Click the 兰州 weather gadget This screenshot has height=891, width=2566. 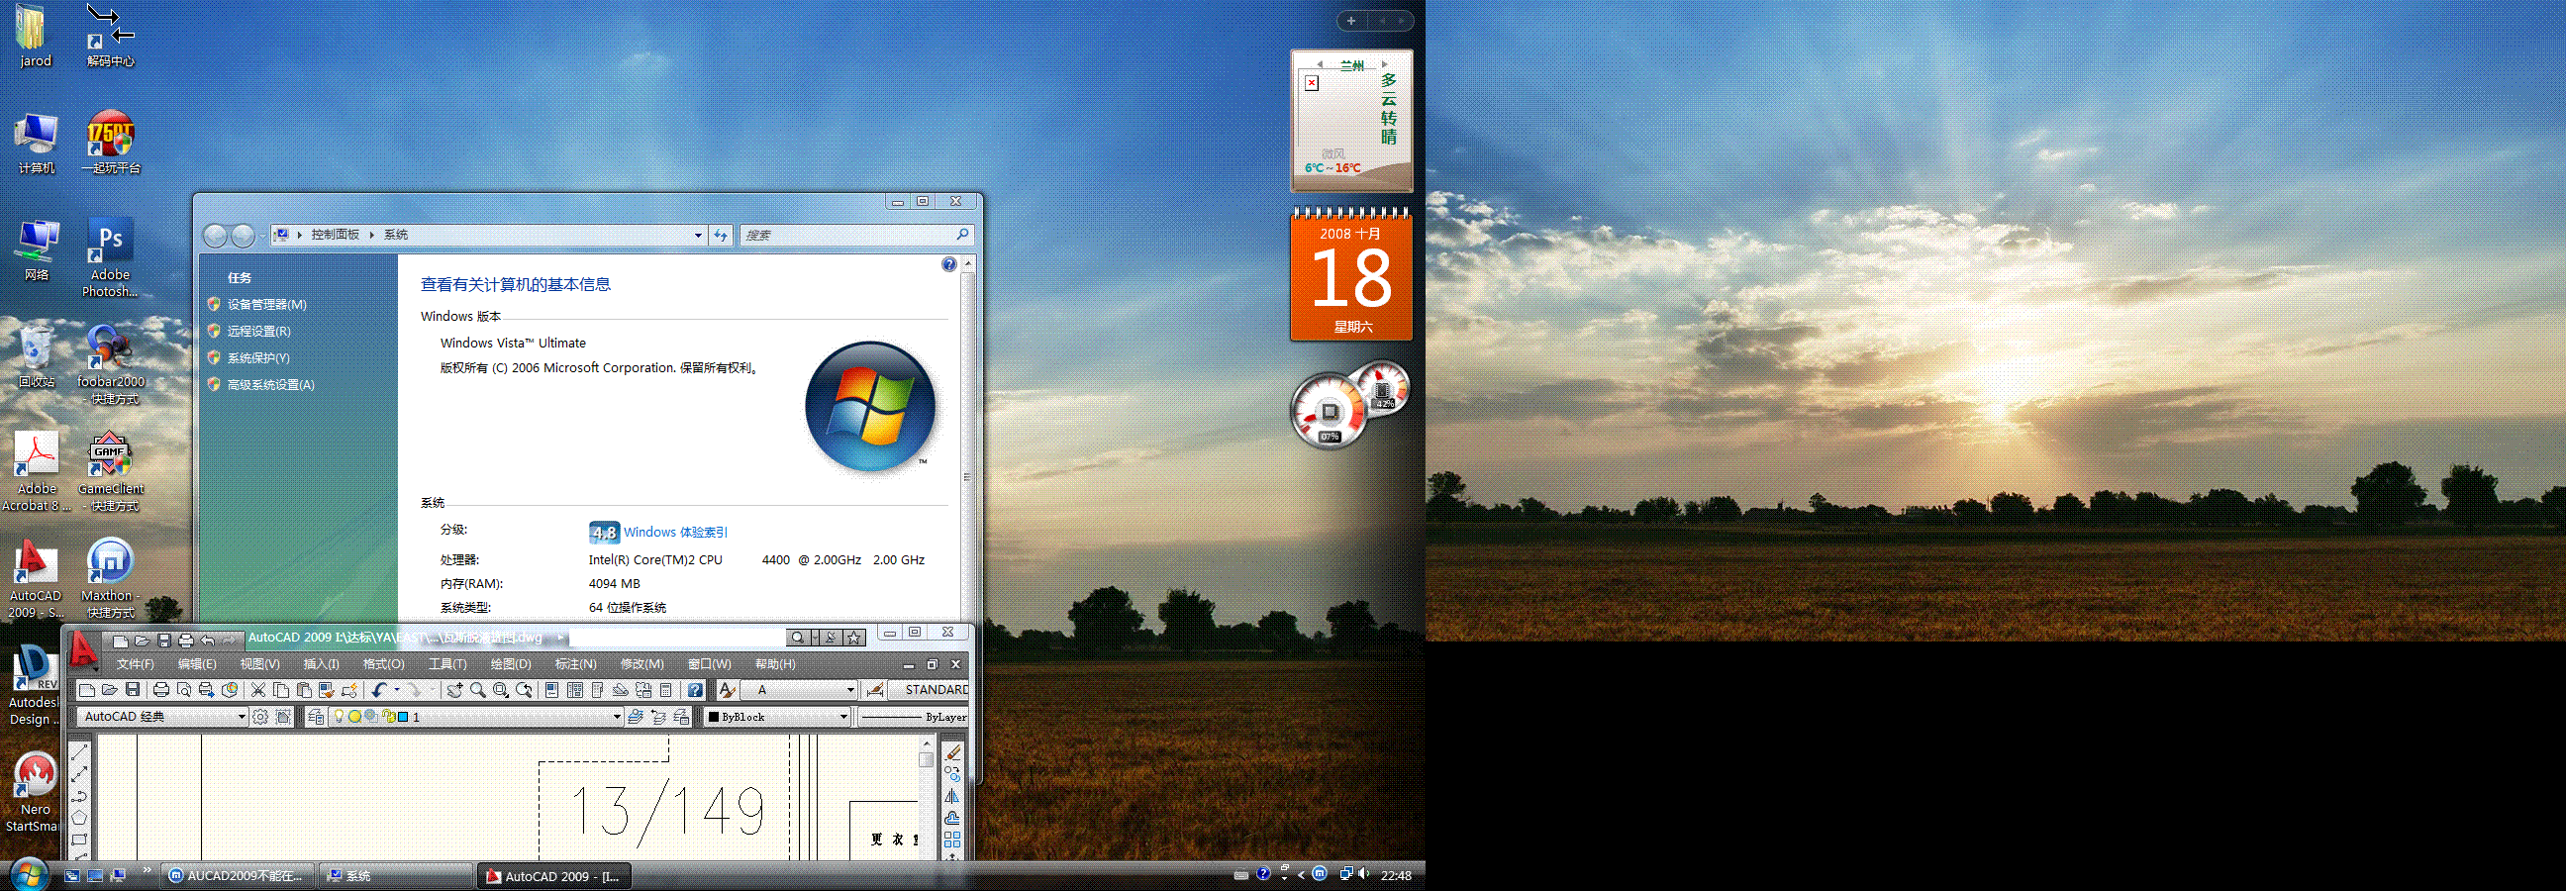tap(1351, 121)
